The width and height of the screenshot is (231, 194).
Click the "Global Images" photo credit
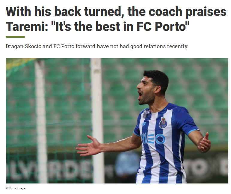(x=17, y=188)
